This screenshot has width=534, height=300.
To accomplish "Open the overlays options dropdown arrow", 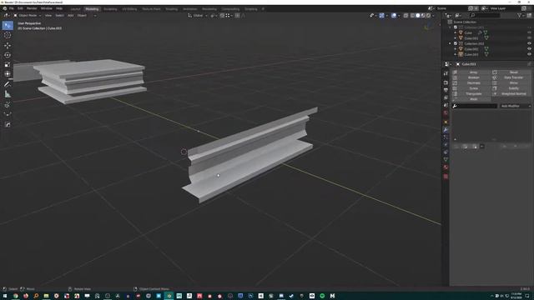I will tap(399, 15).
